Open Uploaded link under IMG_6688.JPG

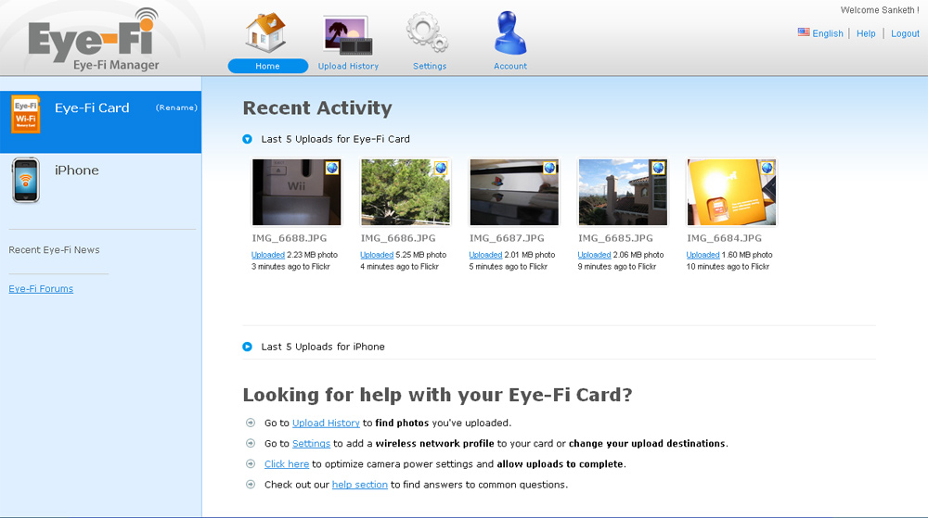pos(268,255)
